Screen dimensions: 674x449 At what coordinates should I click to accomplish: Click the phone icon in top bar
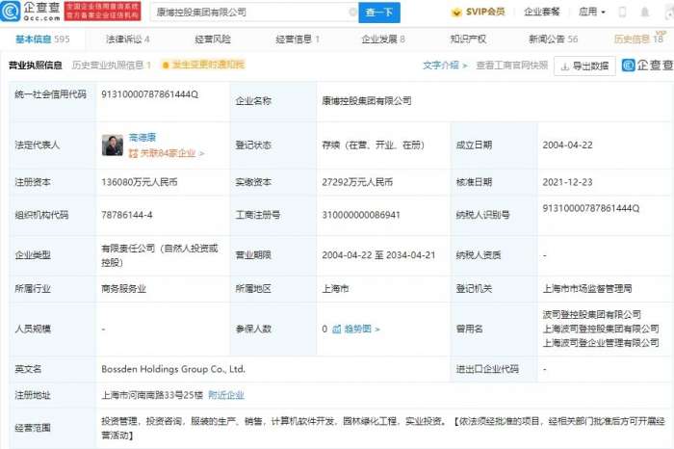click(x=621, y=13)
